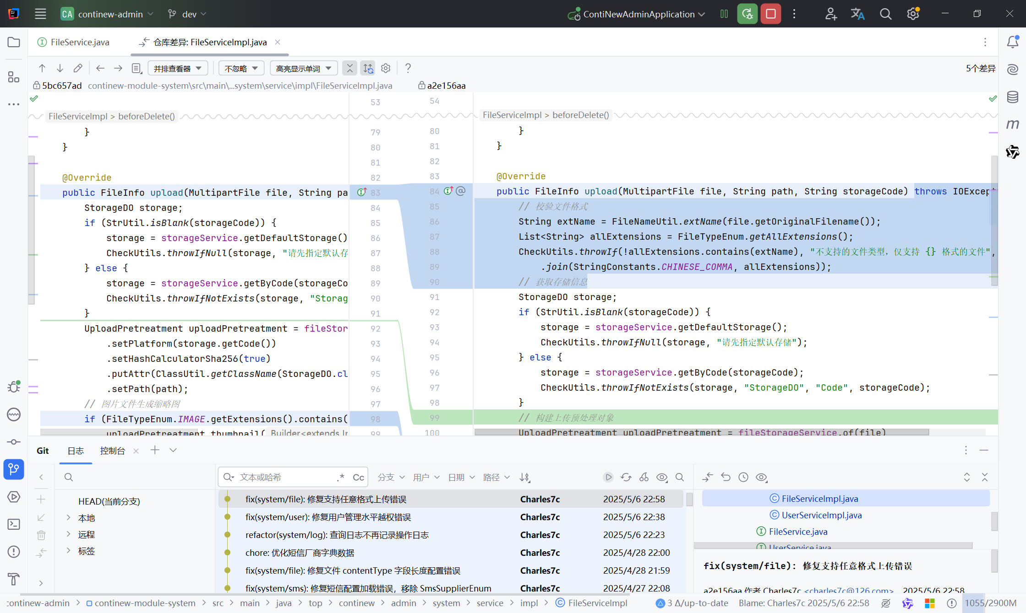1026x613 pixels.
Task: Open the Debug tool window bug icon
Action: pos(14,387)
